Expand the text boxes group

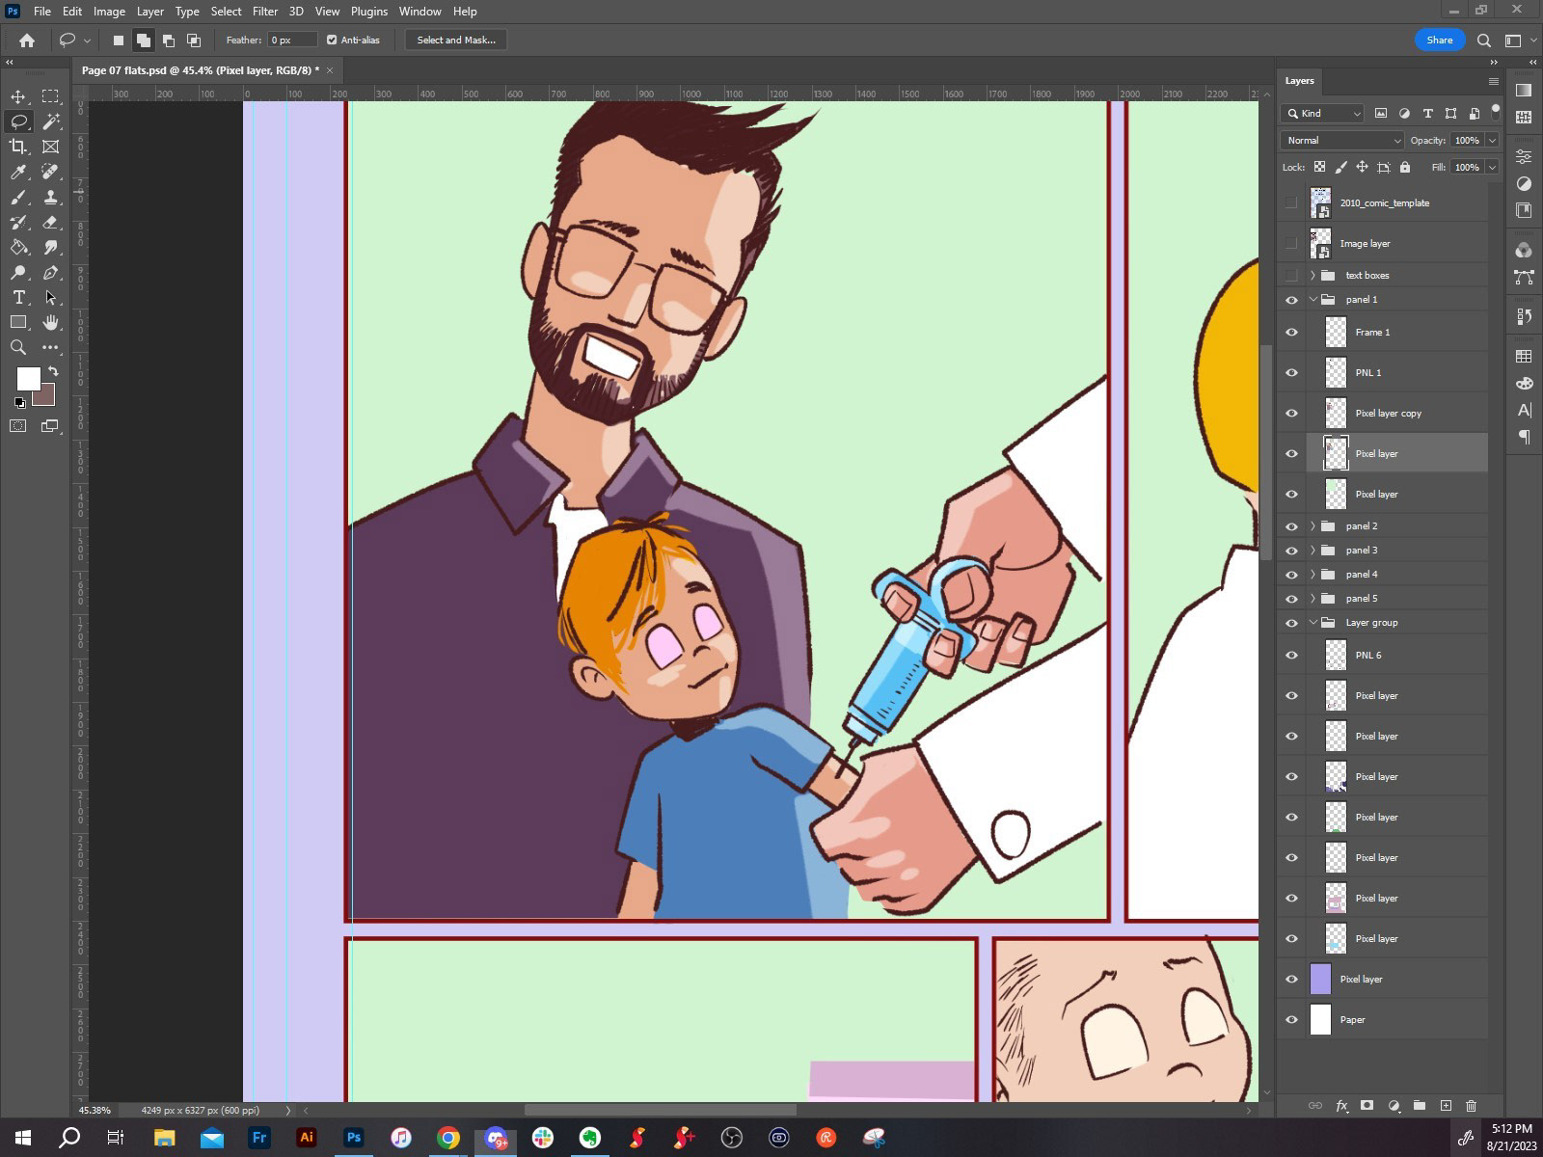coord(1313,276)
